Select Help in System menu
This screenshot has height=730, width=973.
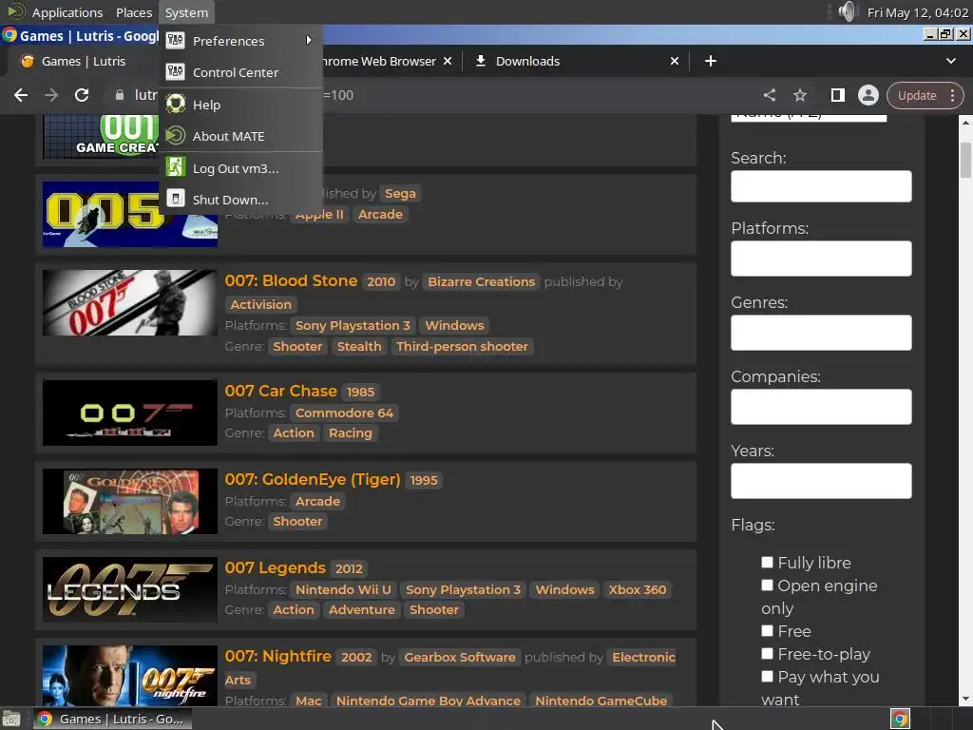click(x=240, y=105)
